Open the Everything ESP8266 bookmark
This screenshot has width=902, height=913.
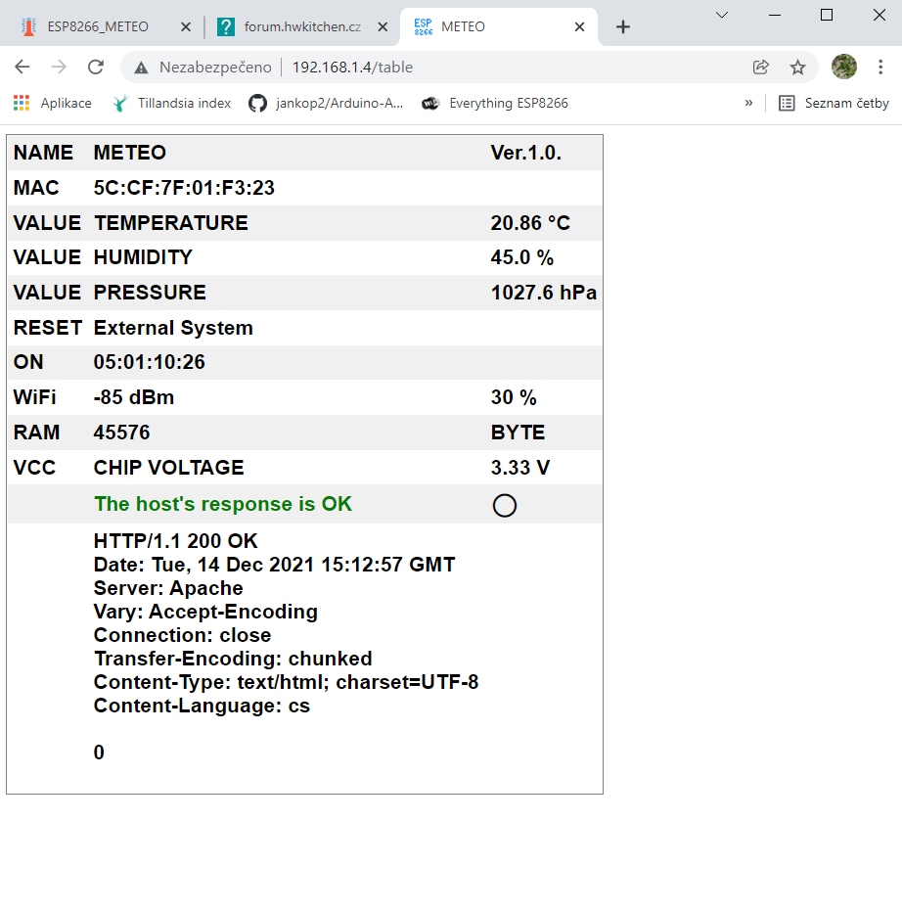[x=495, y=103]
